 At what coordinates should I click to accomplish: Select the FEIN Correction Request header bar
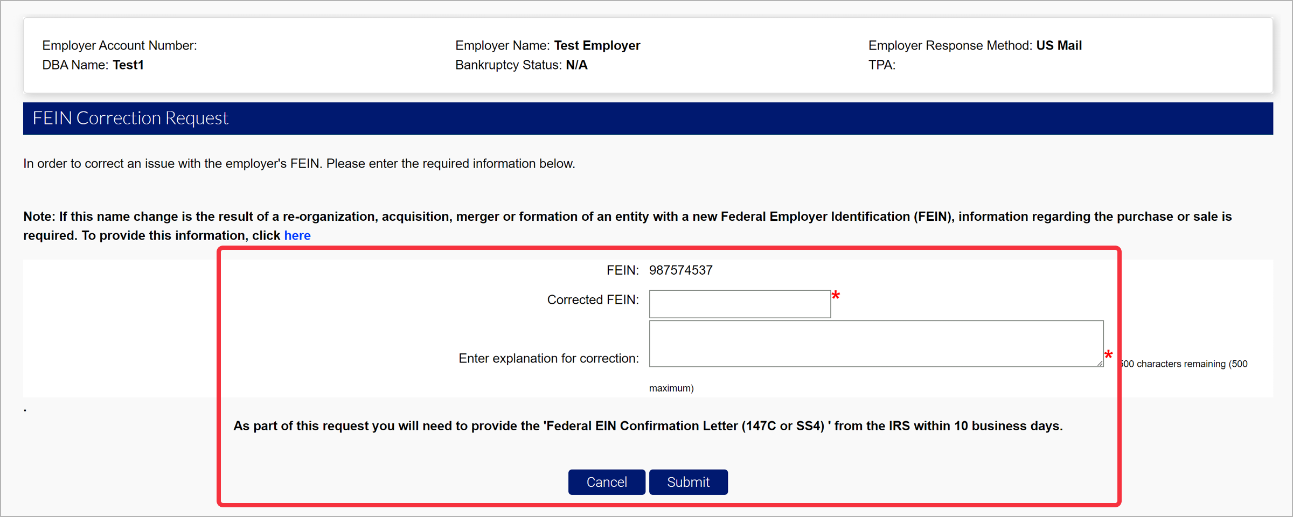[648, 118]
